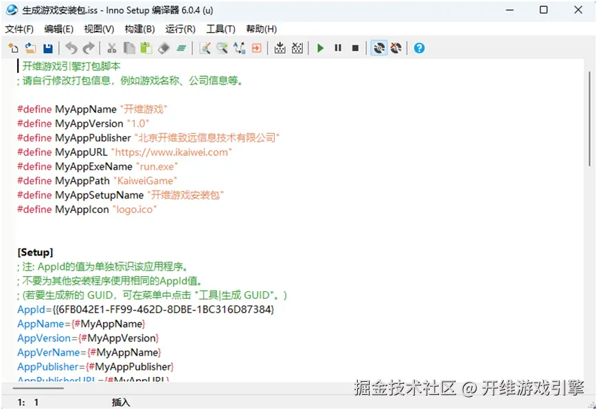
Task: Paste from clipboard with the Paste icon
Action: (146, 48)
